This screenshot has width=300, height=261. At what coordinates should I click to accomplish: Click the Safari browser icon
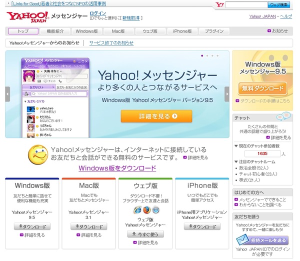[155, 210]
